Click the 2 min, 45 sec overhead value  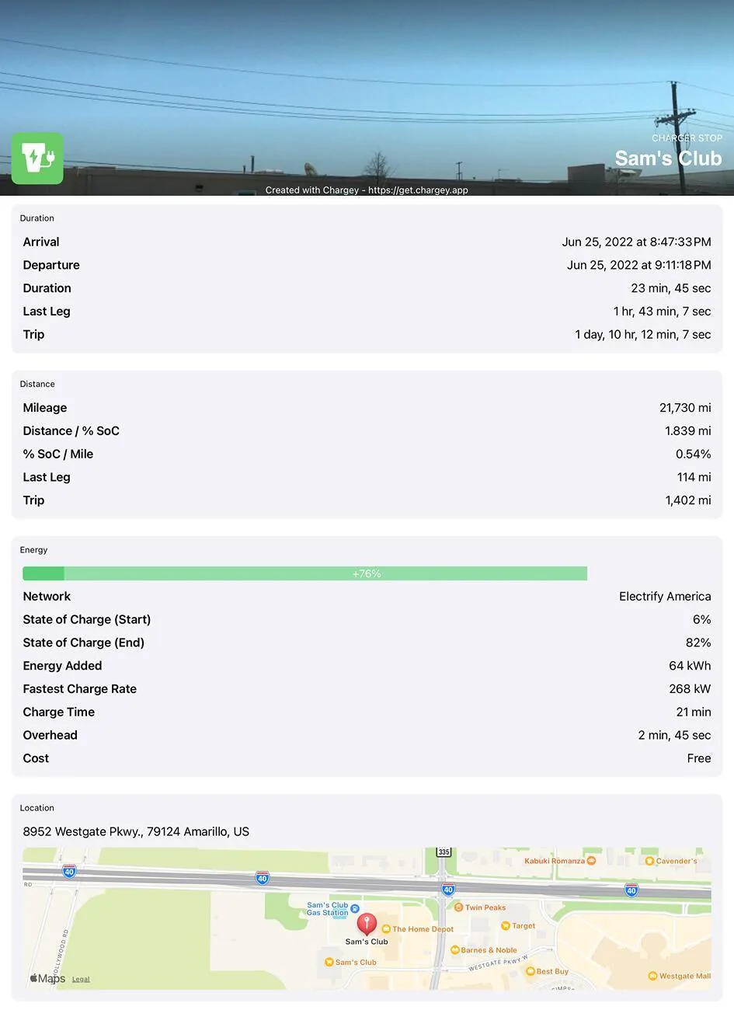pyautogui.click(x=674, y=735)
